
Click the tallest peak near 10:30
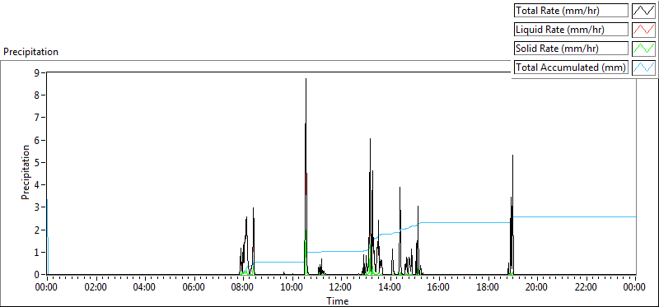point(306,79)
